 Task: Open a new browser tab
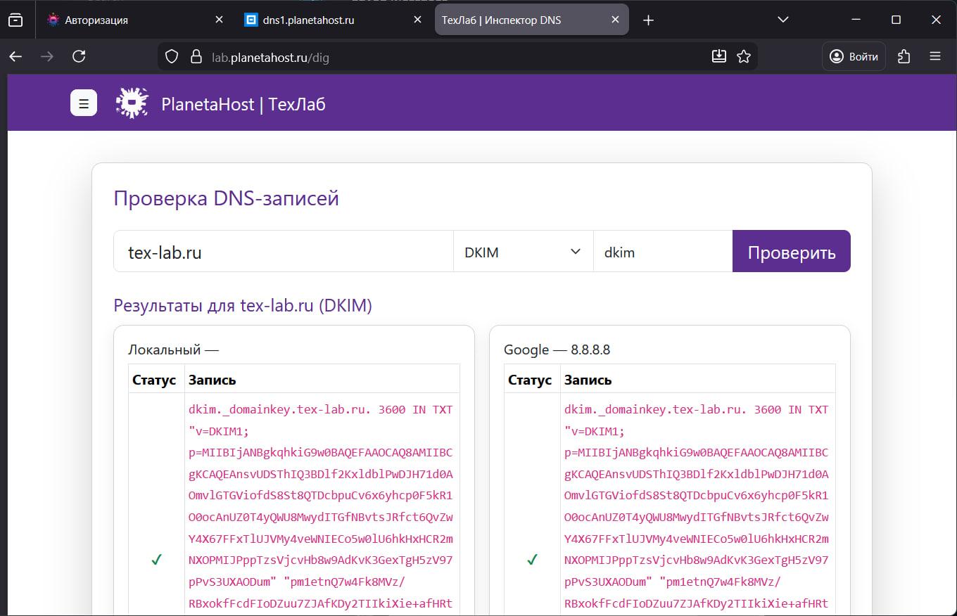pyautogui.click(x=647, y=19)
